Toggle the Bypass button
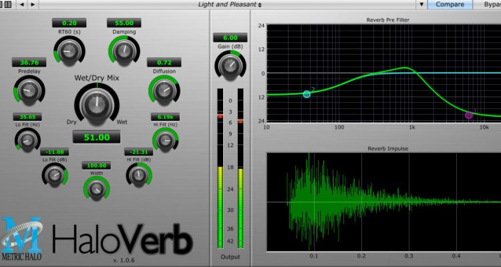 click(x=489, y=5)
